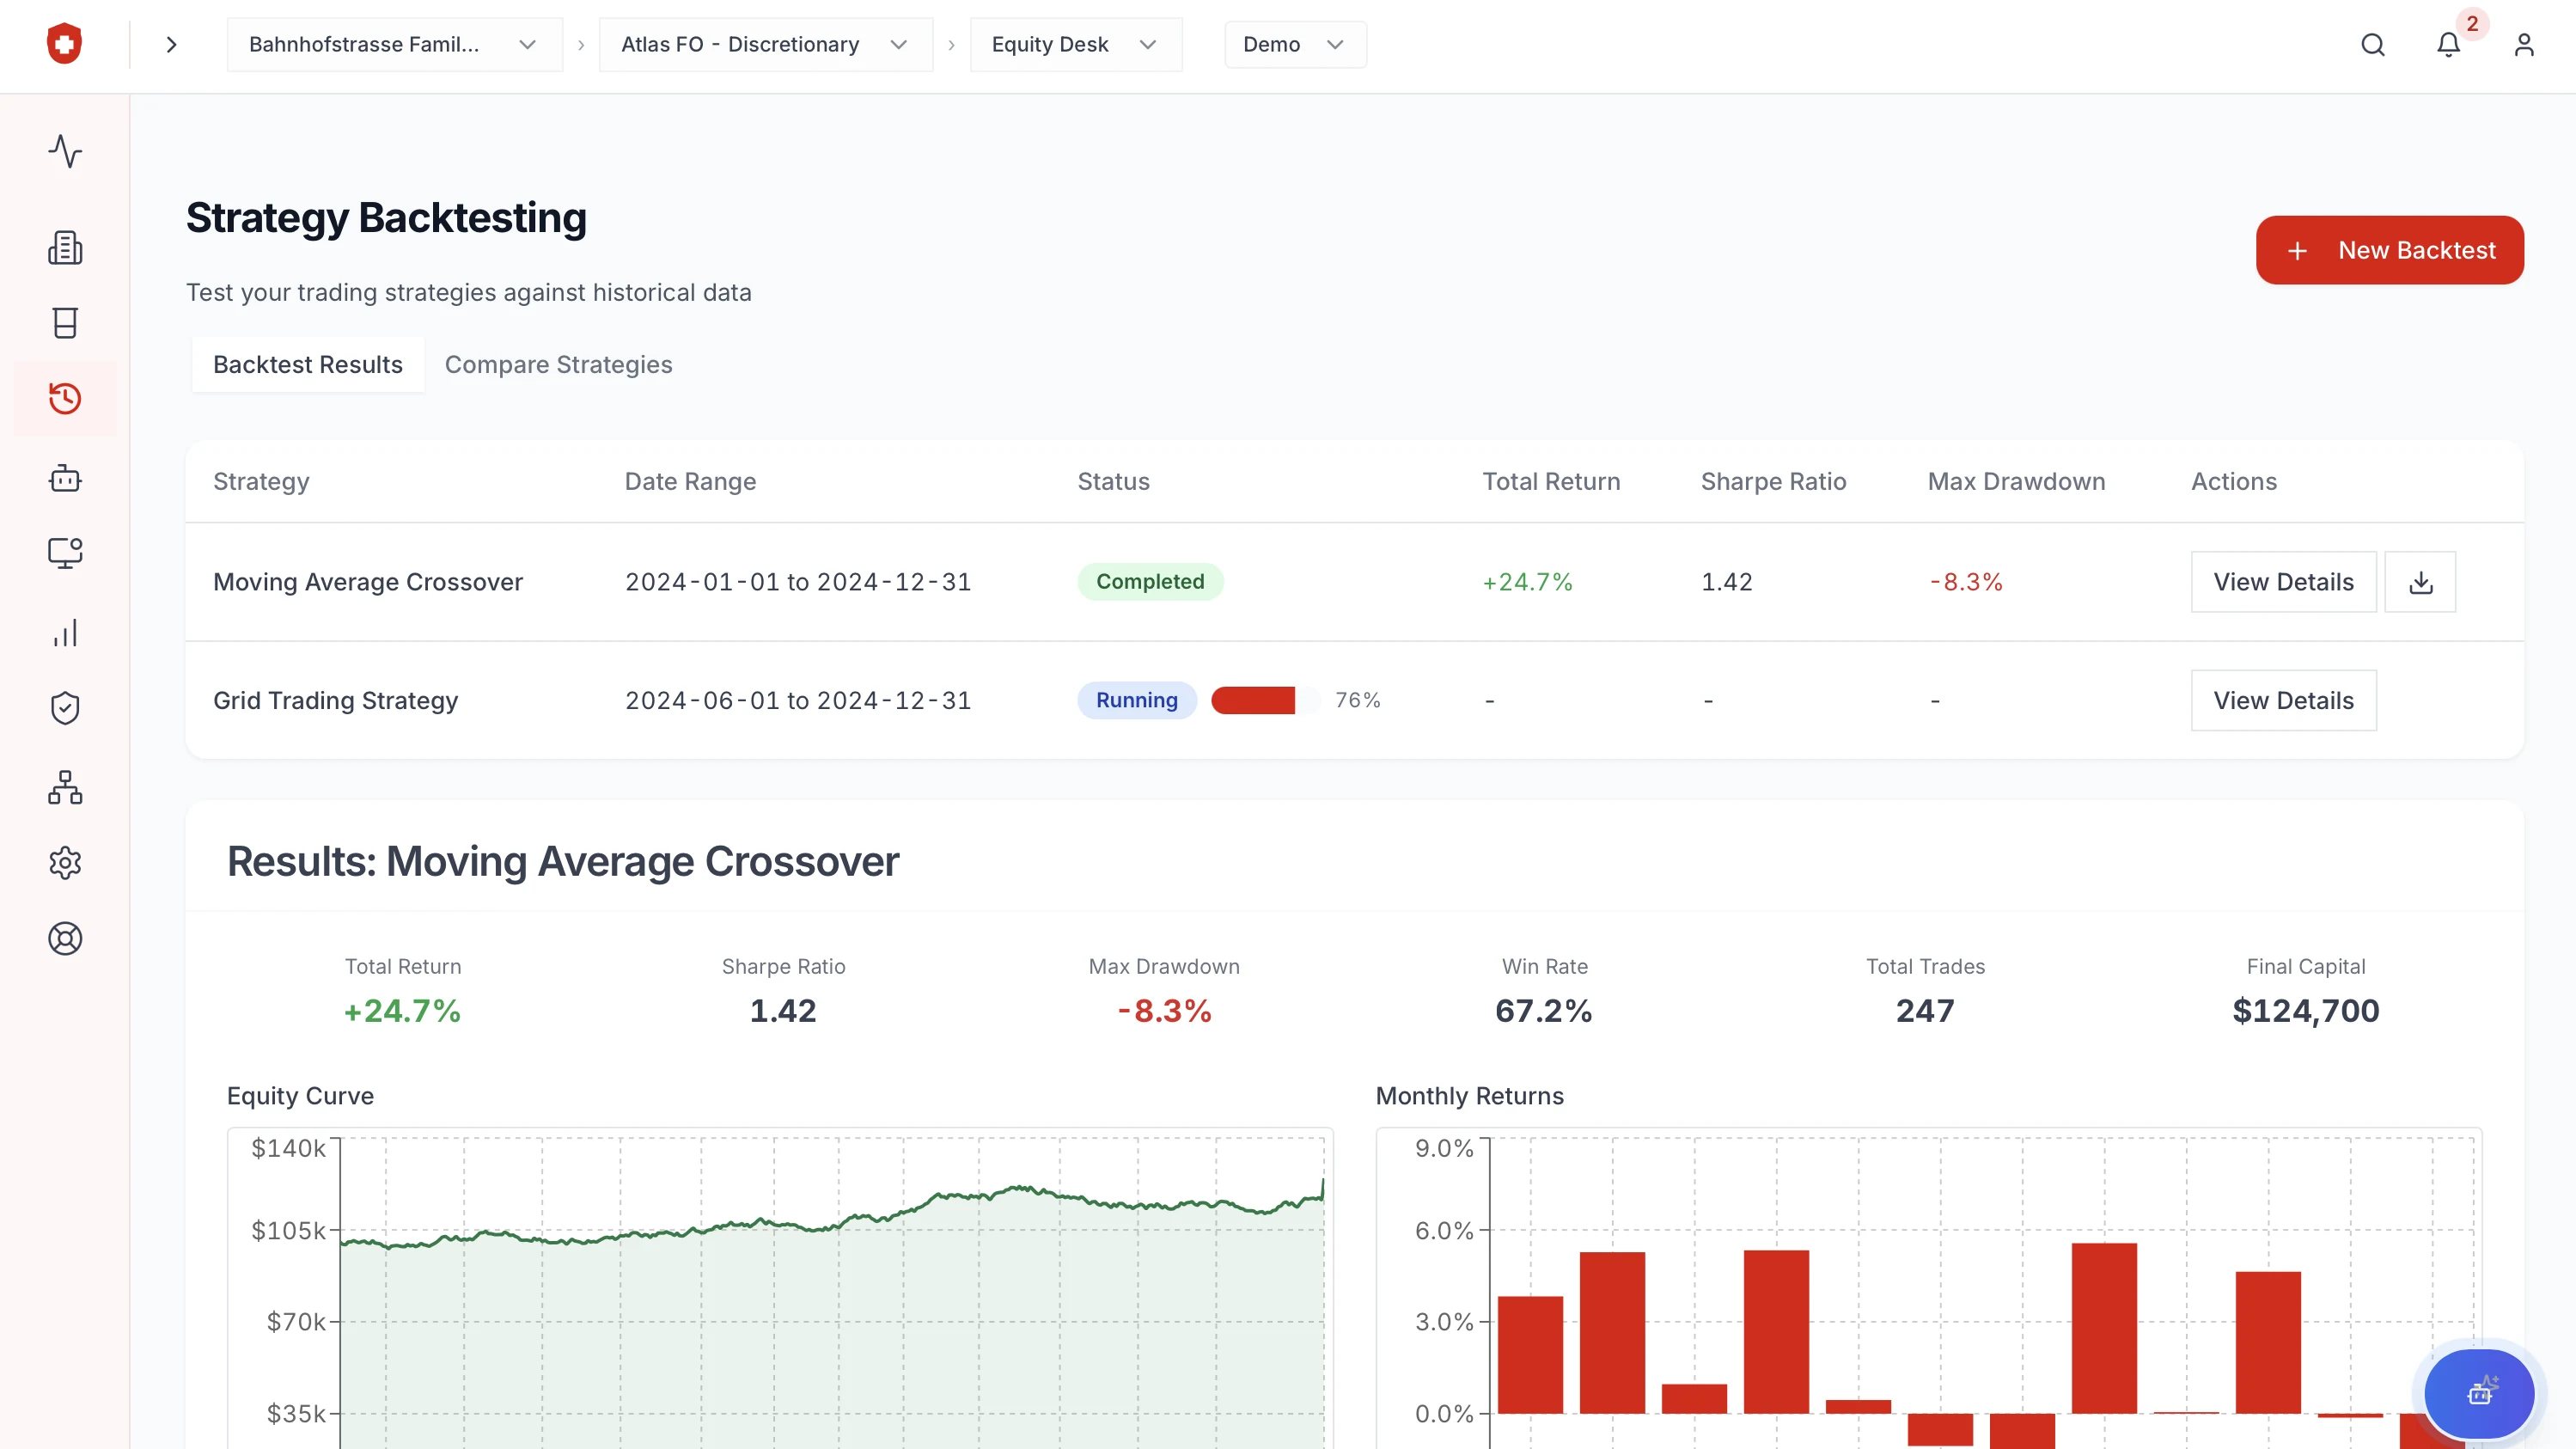
Task: Expand the Equity Desk dropdown
Action: pyautogui.click(x=1075, y=45)
